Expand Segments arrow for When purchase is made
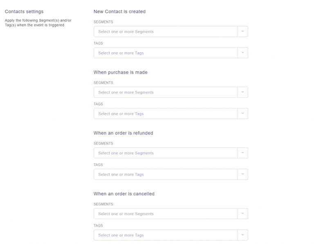Viewport: 327px width, 244px height. point(242,92)
